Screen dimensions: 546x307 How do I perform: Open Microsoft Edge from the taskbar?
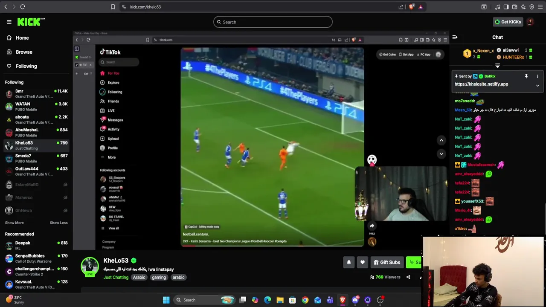267,300
